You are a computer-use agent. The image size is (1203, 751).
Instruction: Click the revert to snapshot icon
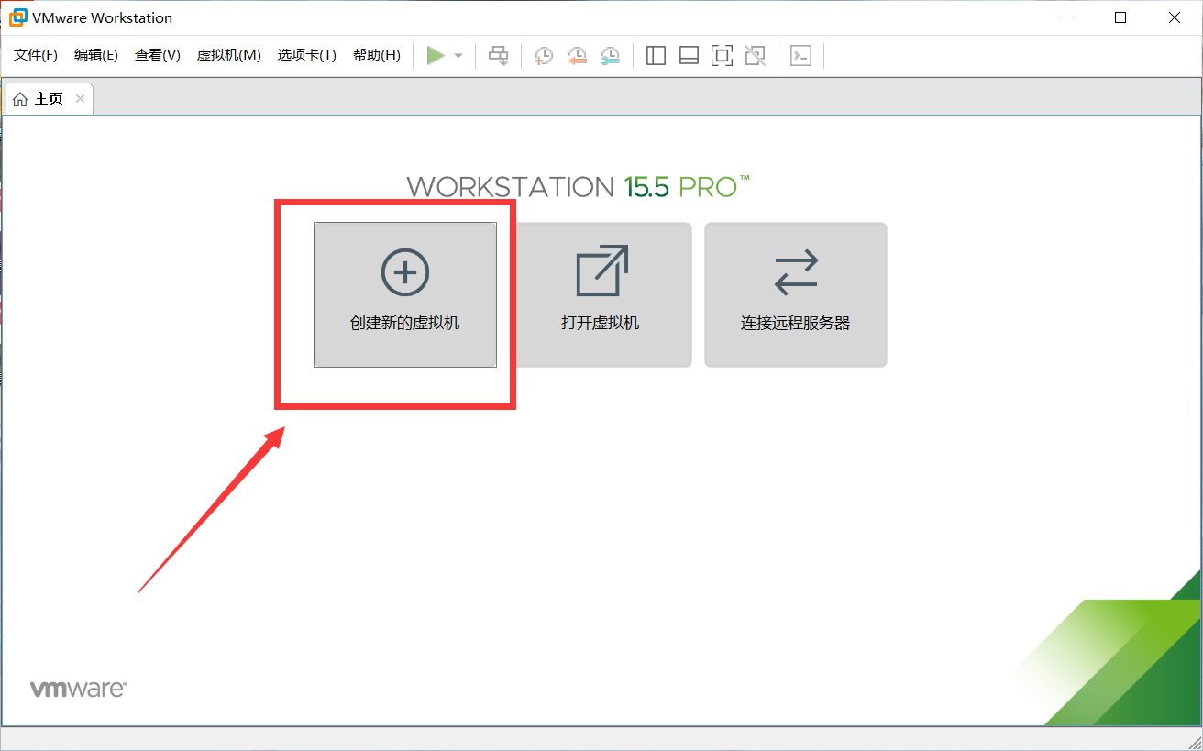point(577,56)
